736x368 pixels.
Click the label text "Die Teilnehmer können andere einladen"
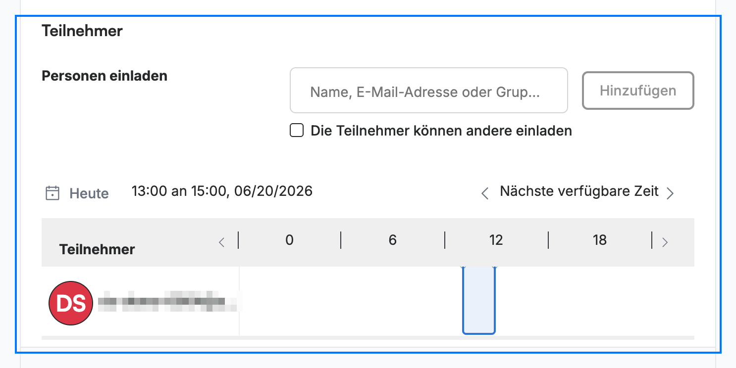(x=441, y=131)
